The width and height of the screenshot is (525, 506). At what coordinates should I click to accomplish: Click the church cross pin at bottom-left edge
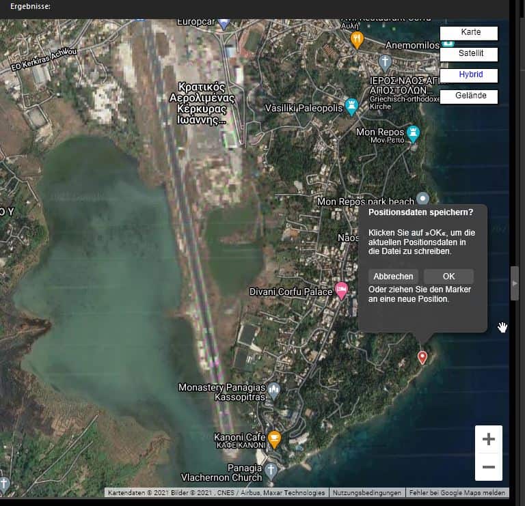tap(4, 485)
